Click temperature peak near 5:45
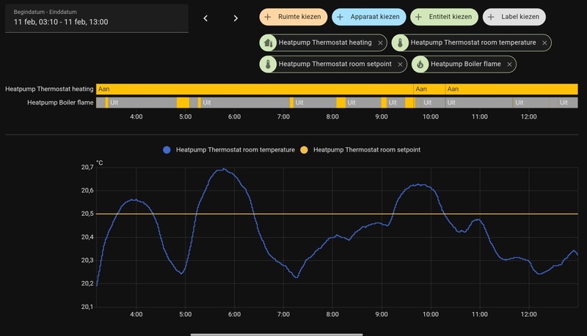The width and height of the screenshot is (587, 336). (224, 169)
